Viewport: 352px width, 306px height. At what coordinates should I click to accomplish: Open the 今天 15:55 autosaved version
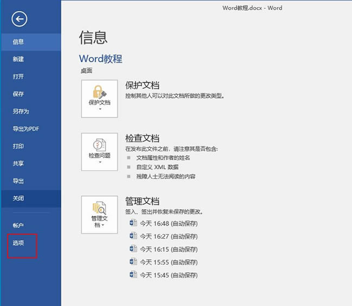tap(168, 262)
